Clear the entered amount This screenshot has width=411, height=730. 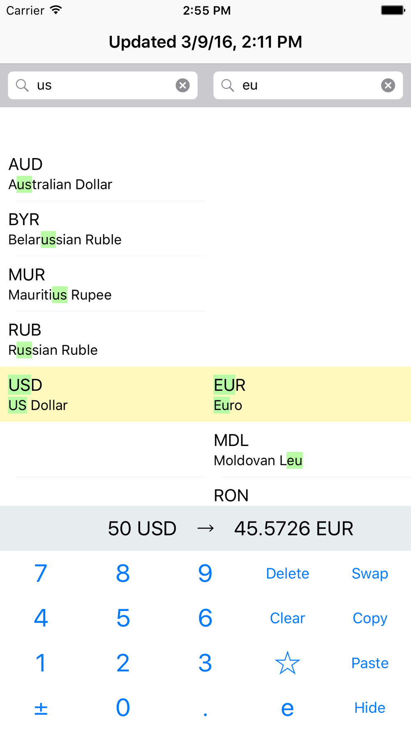coord(287,618)
